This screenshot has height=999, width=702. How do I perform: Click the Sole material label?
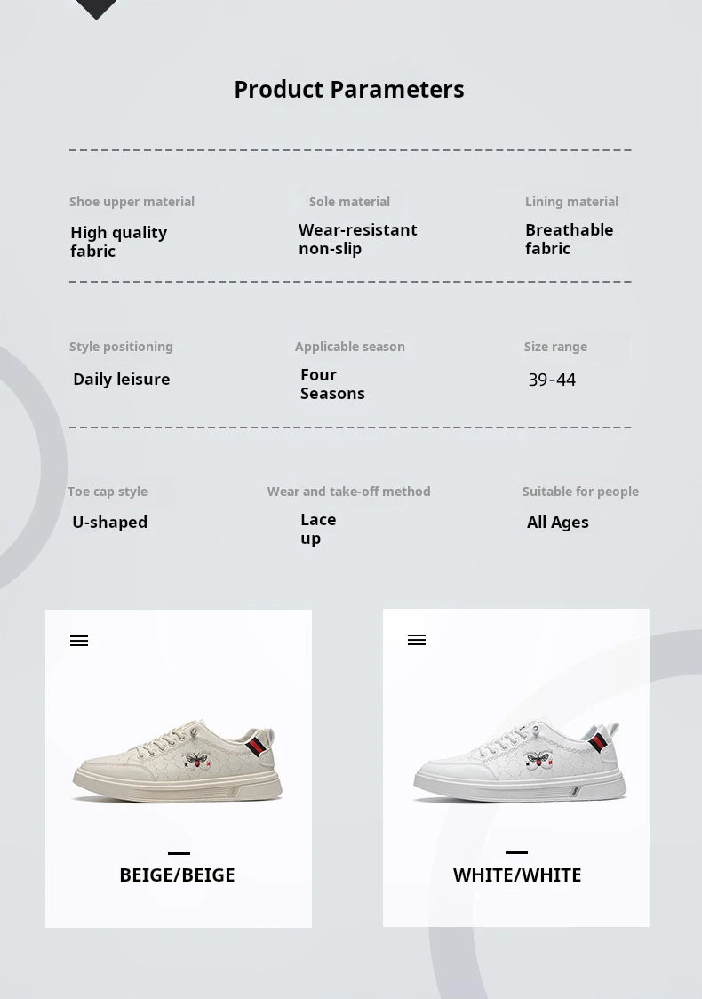[x=349, y=202]
